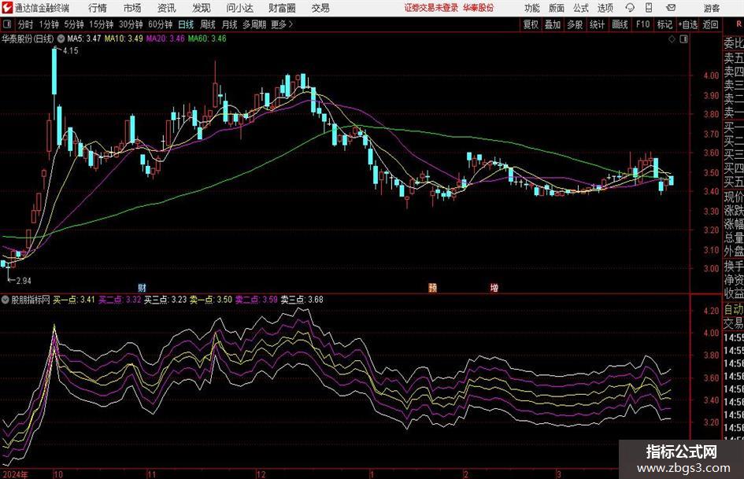Open the 公式 menu
The width and height of the screenshot is (744, 479).
tap(580, 8)
